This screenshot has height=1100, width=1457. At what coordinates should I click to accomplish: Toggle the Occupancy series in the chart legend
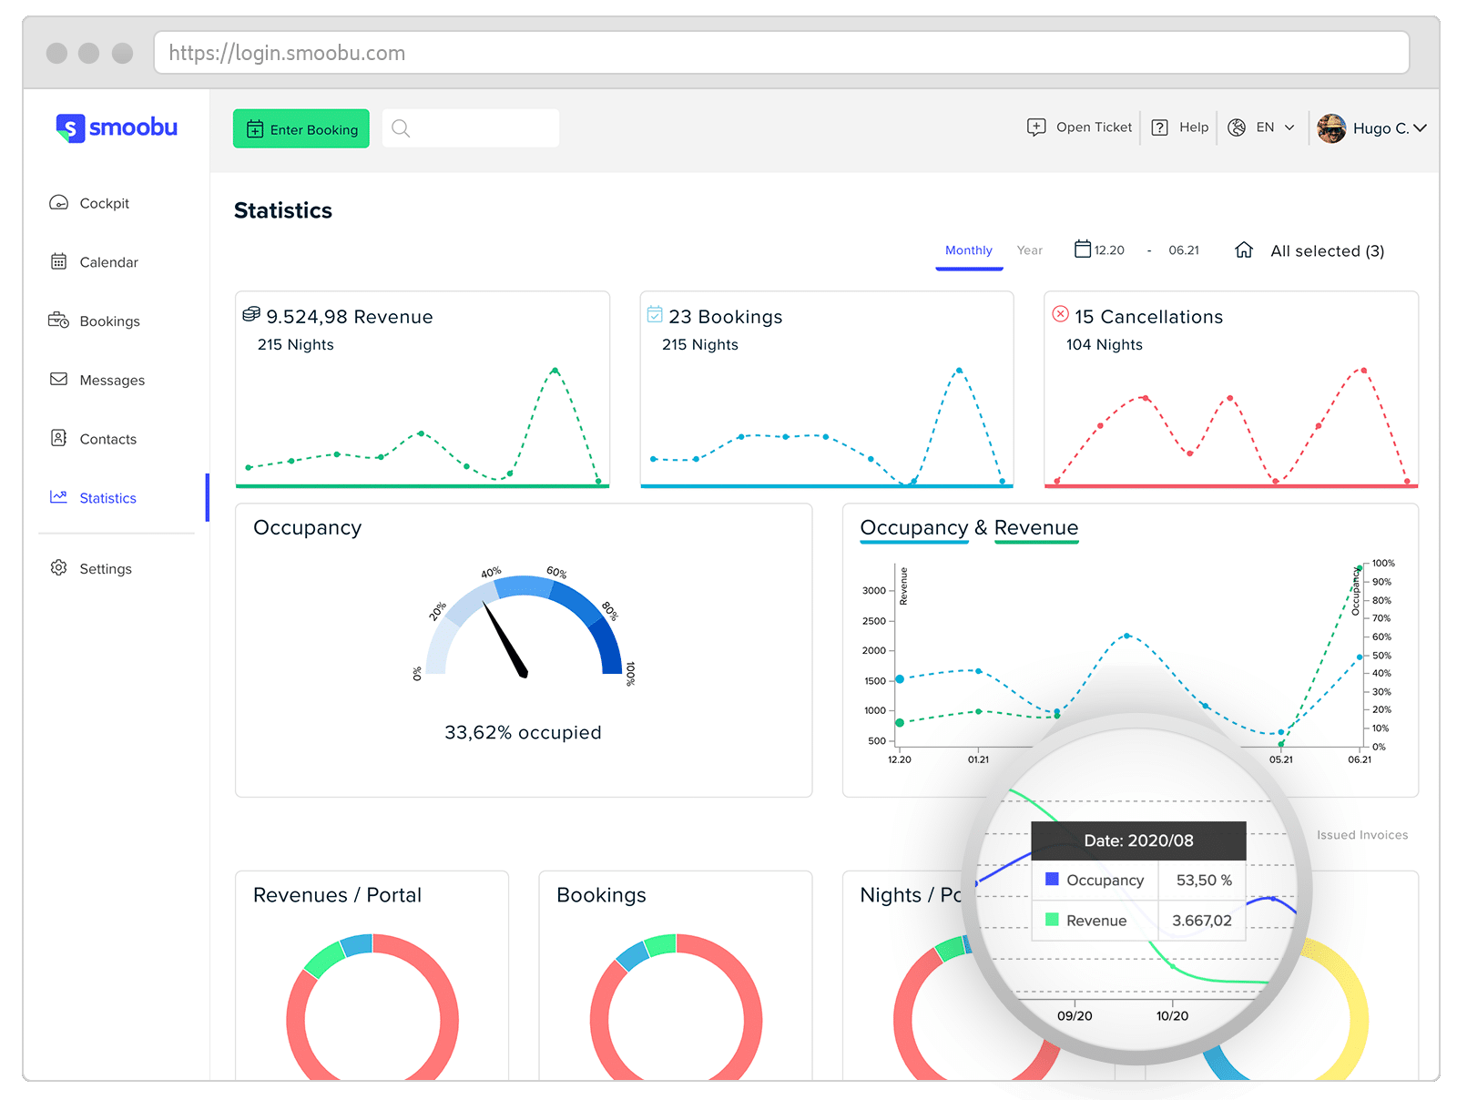tap(913, 528)
